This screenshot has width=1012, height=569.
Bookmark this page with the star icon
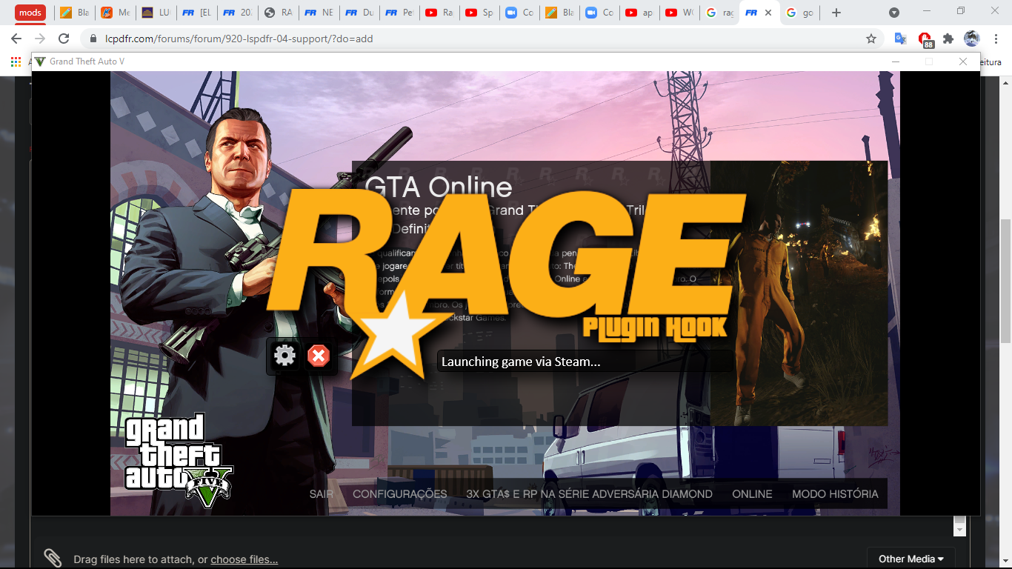pyautogui.click(x=871, y=39)
